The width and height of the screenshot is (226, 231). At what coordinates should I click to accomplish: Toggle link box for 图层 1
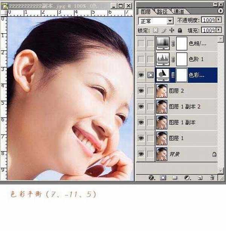[150, 138]
